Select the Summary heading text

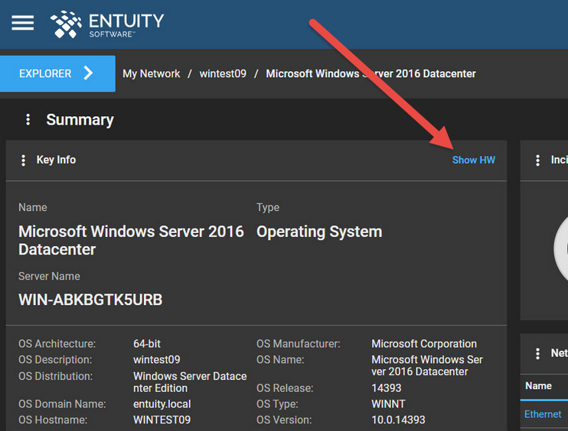(80, 120)
